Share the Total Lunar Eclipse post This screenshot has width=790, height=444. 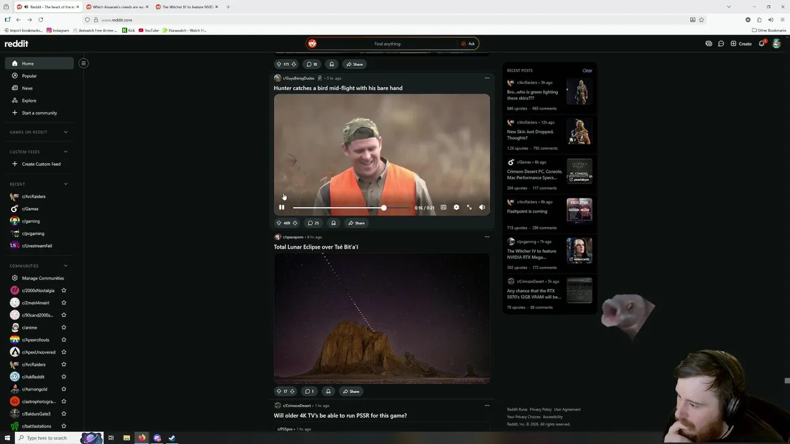(351, 391)
